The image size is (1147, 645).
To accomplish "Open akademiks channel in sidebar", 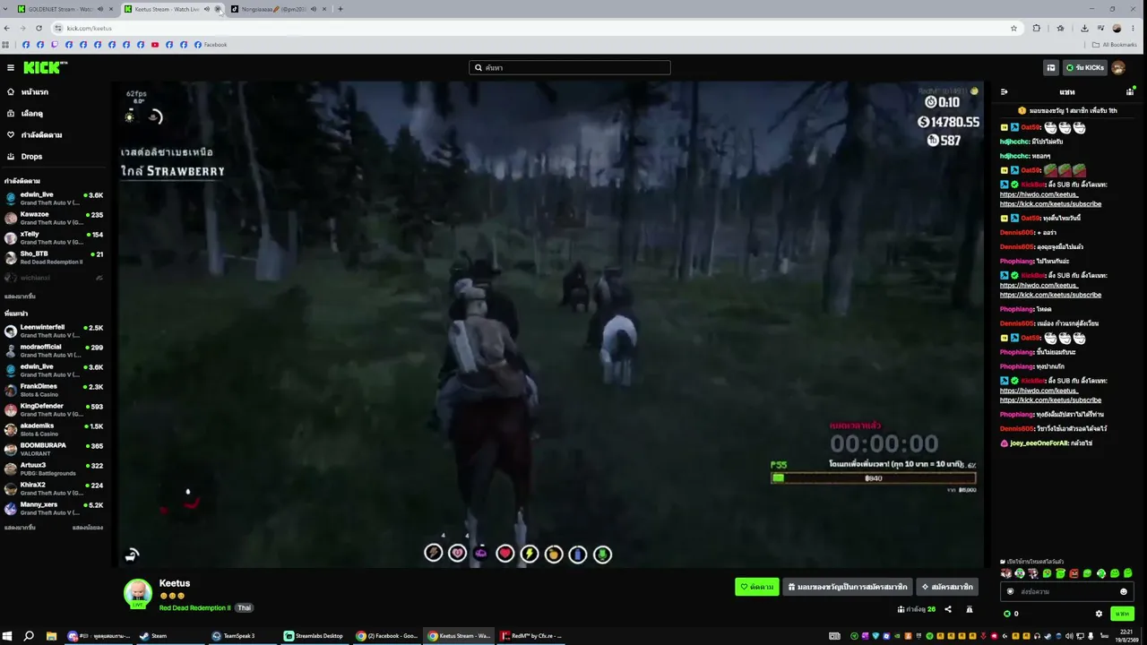I will pyautogui.click(x=54, y=429).
